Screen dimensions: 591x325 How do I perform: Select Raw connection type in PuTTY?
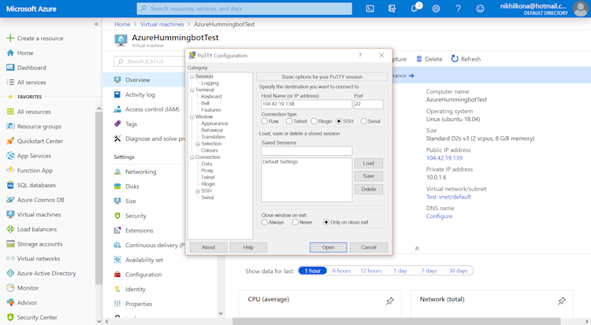pyautogui.click(x=265, y=121)
